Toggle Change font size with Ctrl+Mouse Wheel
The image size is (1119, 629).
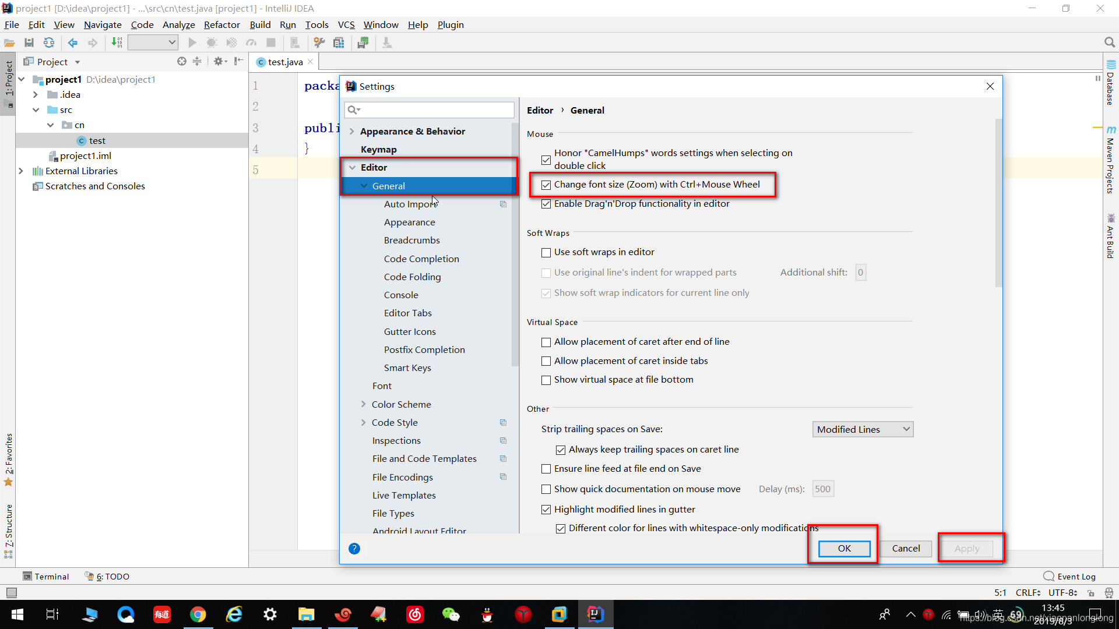pyautogui.click(x=546, y=185)
